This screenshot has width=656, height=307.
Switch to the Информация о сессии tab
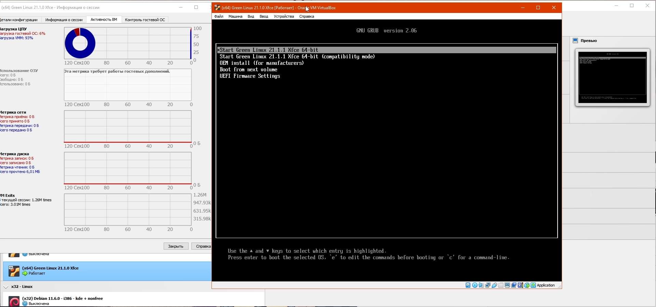64,20
